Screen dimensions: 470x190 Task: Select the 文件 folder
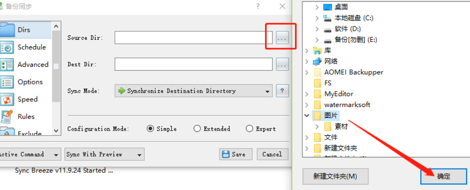(325, 137)
